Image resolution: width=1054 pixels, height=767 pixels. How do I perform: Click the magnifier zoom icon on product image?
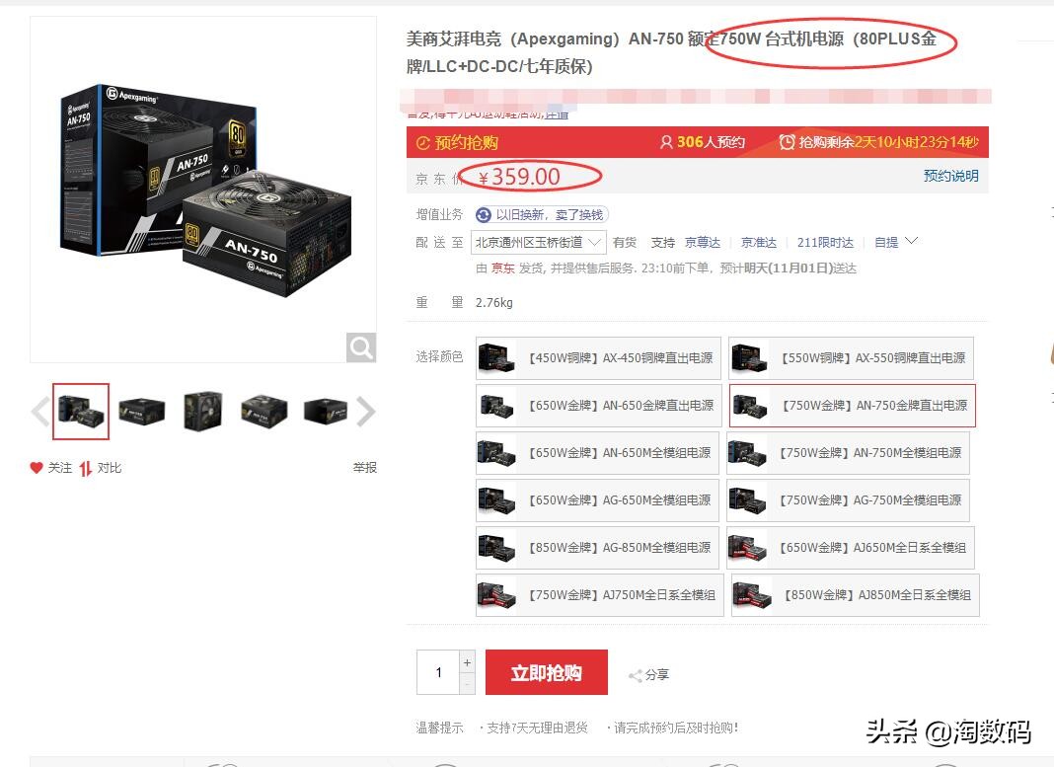coord(361,347)
